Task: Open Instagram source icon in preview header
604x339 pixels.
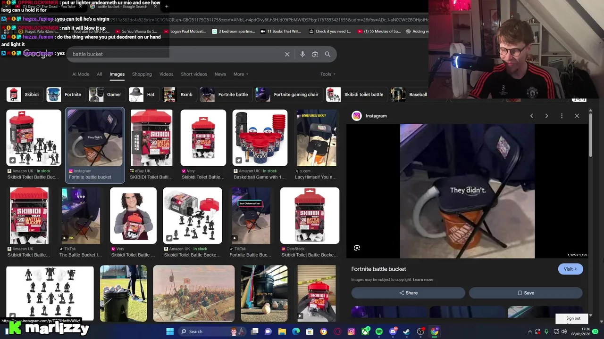Action: 357,116
